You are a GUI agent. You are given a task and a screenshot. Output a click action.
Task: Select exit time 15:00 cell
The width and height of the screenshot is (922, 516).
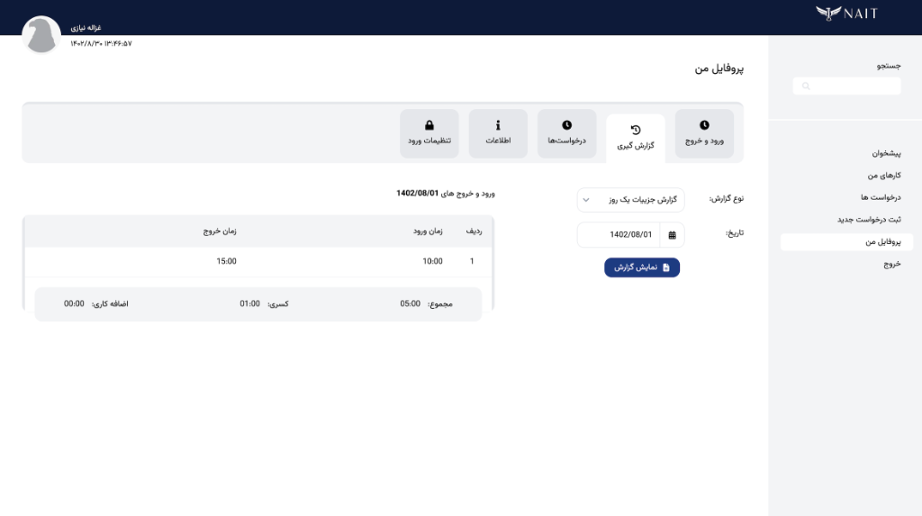(x=226, y=261)
